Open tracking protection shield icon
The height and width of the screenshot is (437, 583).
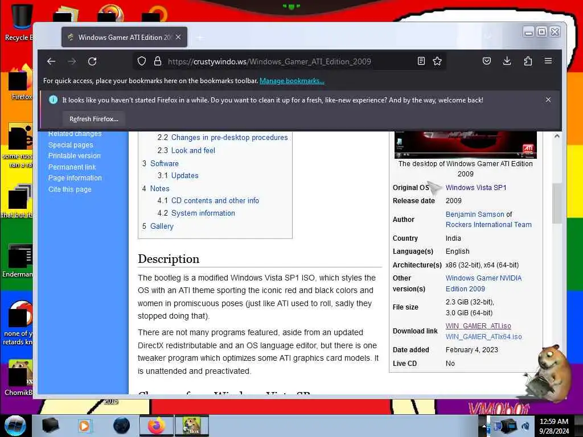click(142, 61)
